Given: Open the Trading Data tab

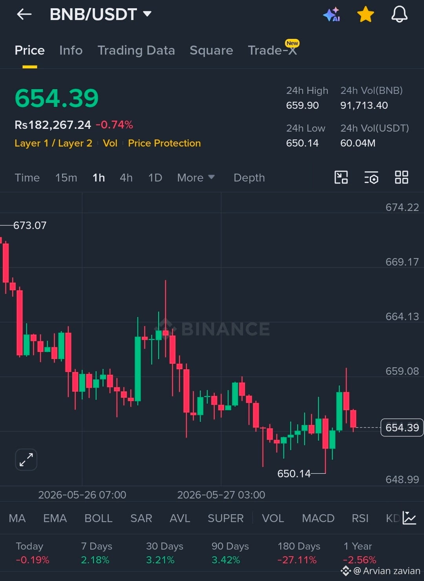Looking at the screenshot, I should coord(136,50).
